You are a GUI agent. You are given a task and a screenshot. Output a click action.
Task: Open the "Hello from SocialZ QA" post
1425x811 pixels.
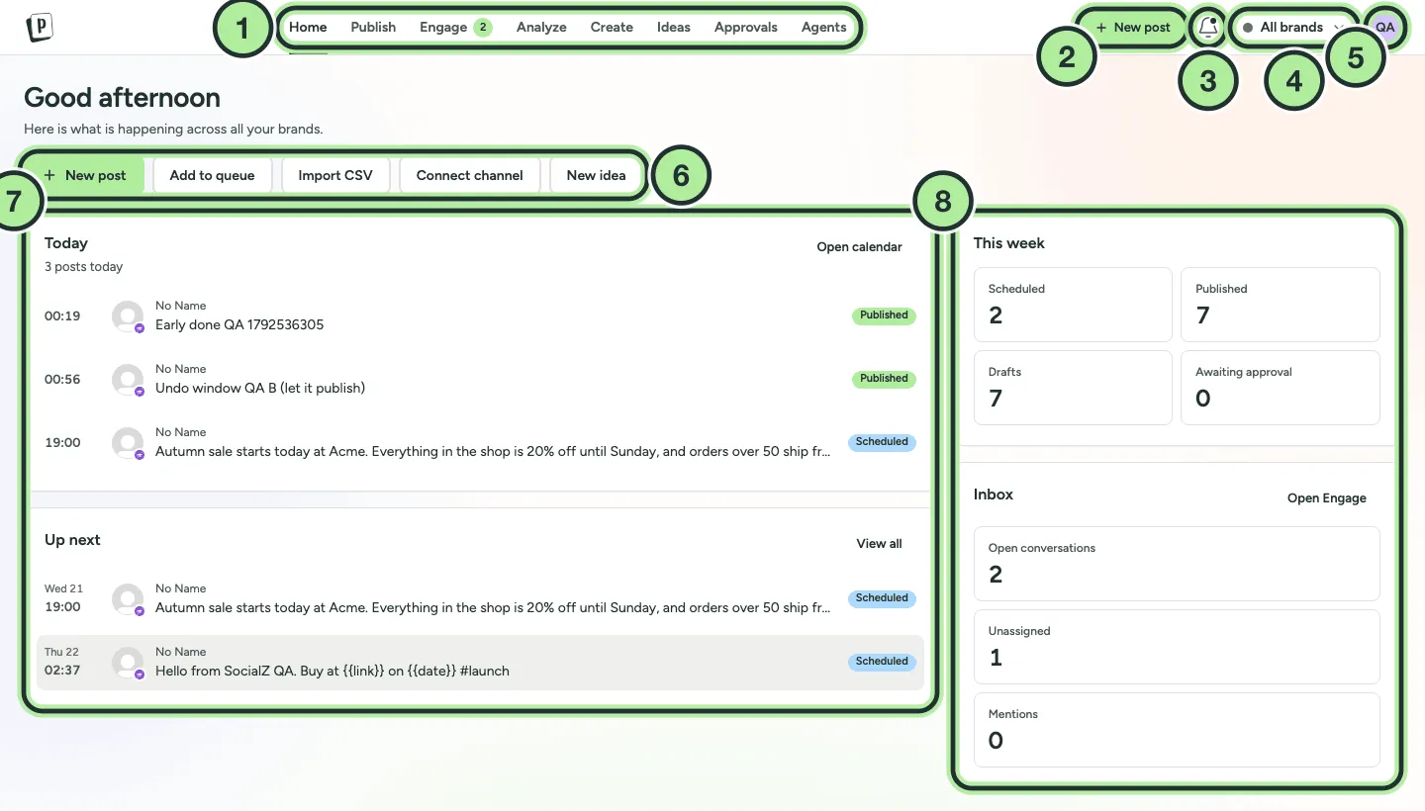480,663
